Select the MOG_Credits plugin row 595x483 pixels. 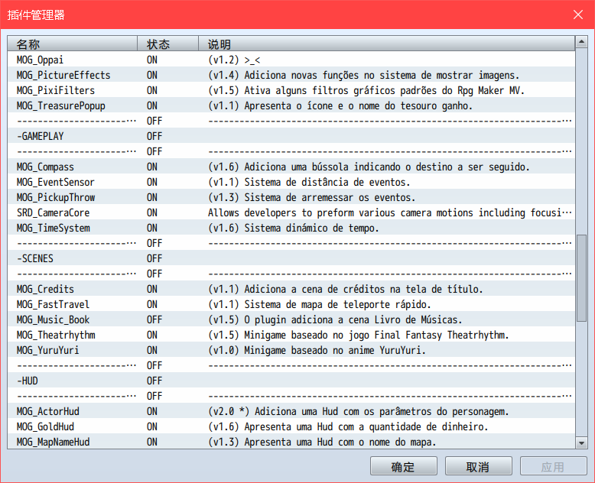tap(291, 290)
